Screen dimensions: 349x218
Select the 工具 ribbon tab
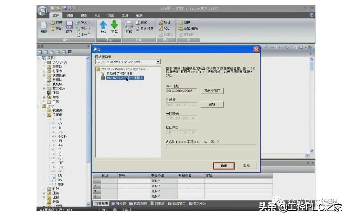pyautogui.click(x=125, y=16)
